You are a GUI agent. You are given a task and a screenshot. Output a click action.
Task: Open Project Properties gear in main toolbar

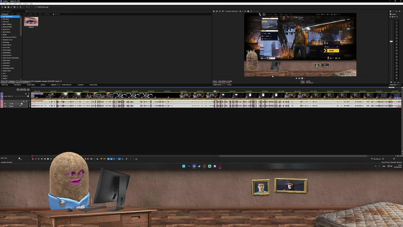14,7
